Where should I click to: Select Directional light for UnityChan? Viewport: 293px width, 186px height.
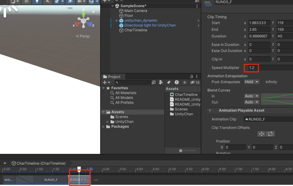click(x=150, y=25)
